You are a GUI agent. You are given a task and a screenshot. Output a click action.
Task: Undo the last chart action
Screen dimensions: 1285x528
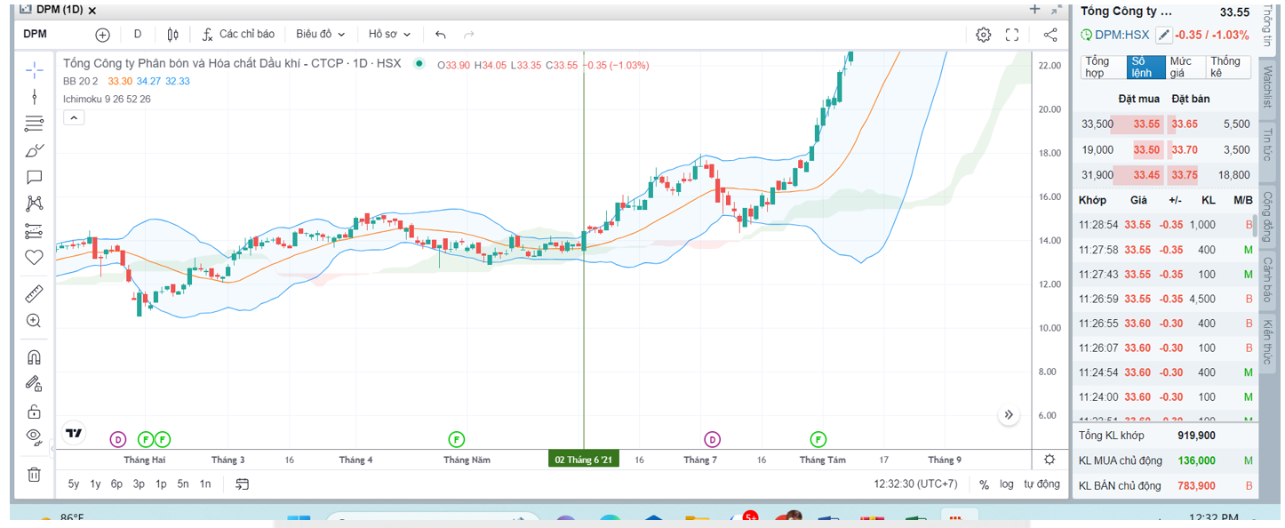(x=441, y=35)
